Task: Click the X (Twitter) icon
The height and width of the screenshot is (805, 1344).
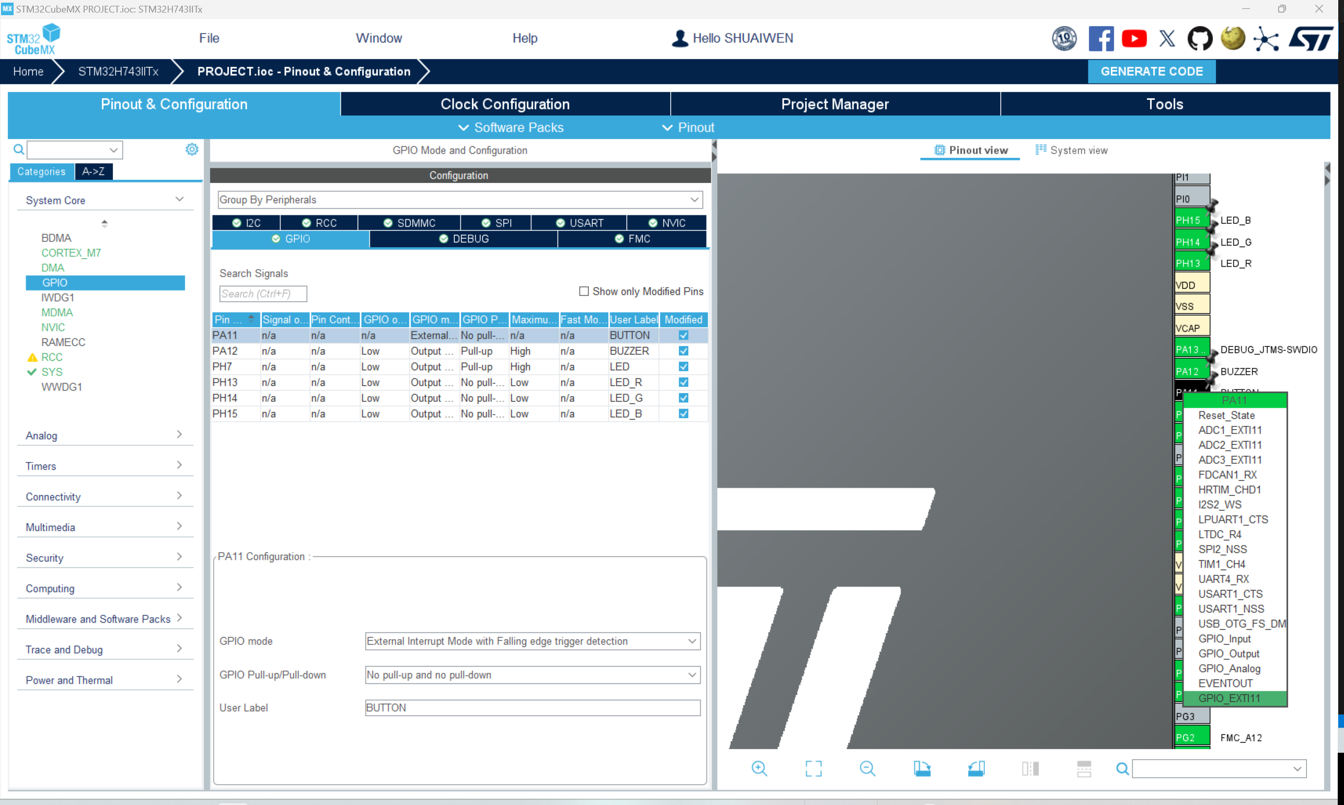Action: (1167, 39)
